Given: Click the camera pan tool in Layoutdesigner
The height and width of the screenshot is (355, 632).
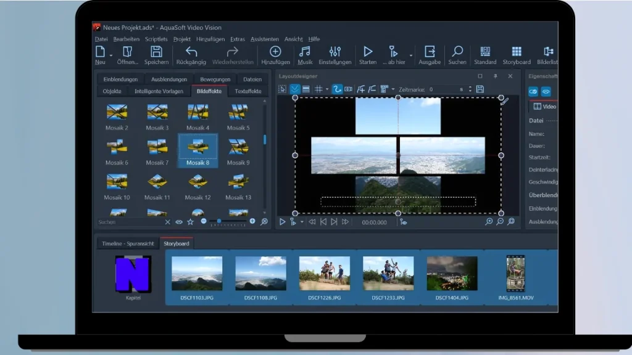Looking at the screenshot, I should 348,89.
